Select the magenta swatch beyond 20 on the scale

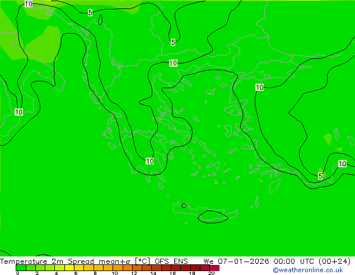214,268
